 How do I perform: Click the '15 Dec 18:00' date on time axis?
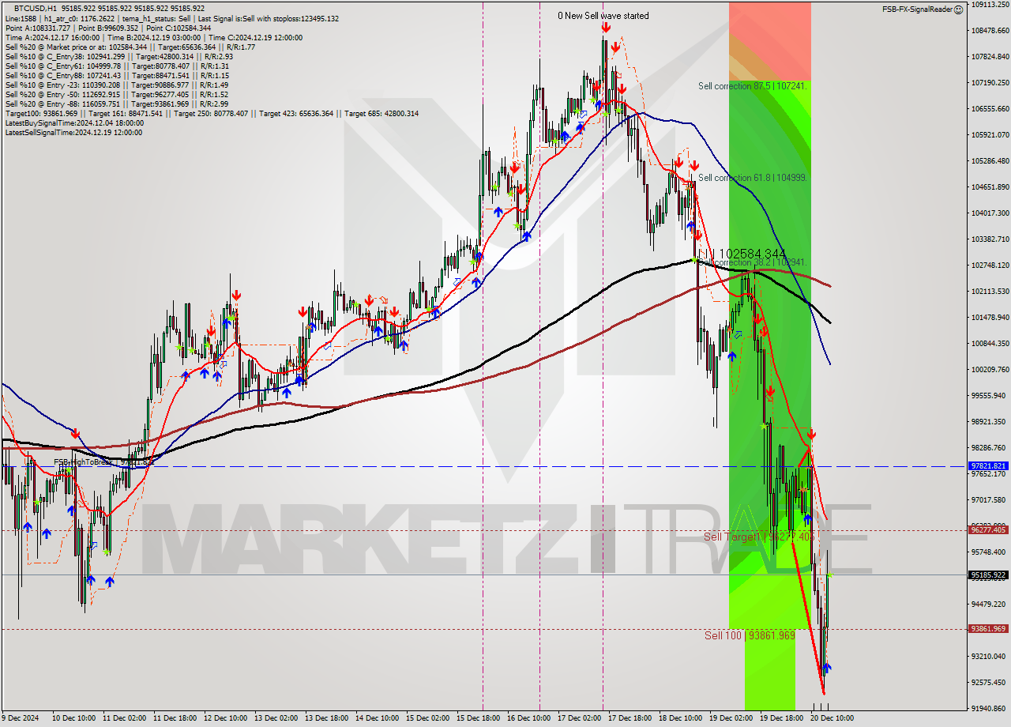click(478, 718)
